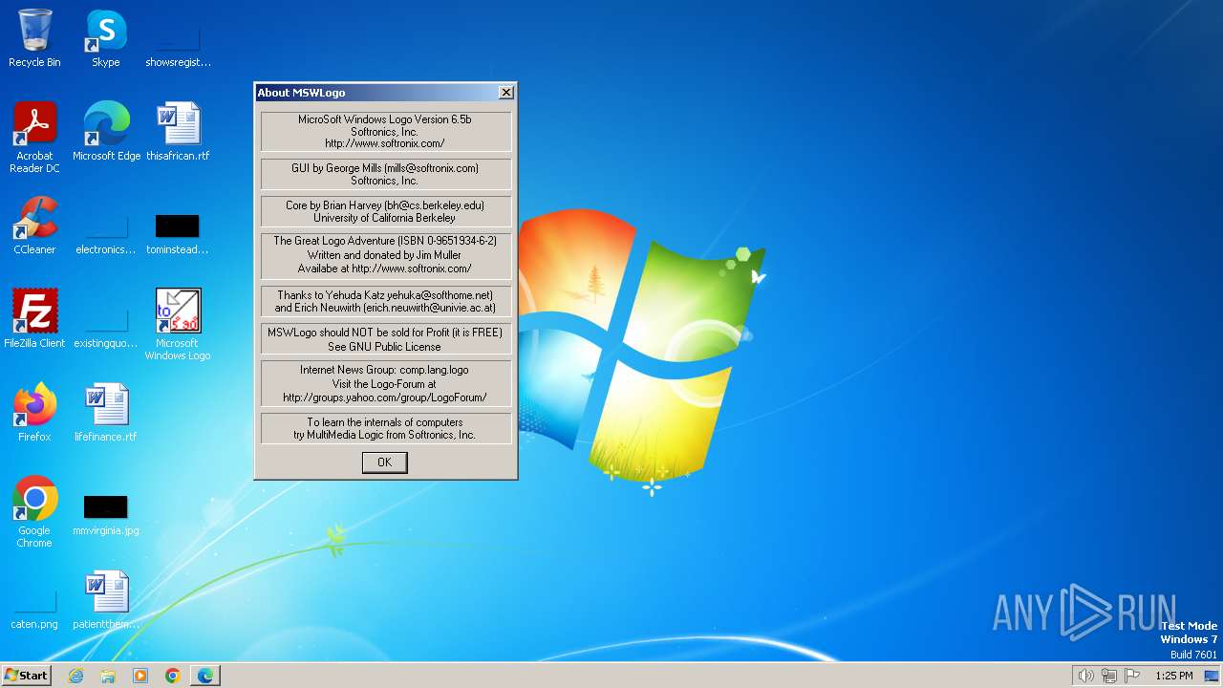Select the patientthem... document icon
This screenshot has width=1223, height=688.
(106, 599)
